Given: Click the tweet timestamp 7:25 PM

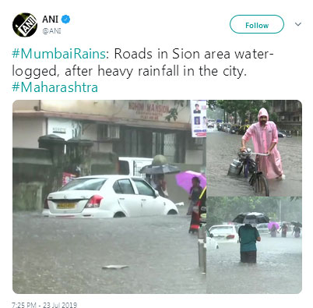Looking at the screenshot, I should [x=24, y=305].
